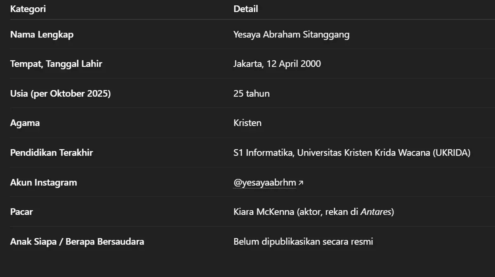
Task: Select the Akun Instagram label
Action: [x=43, y=182]
